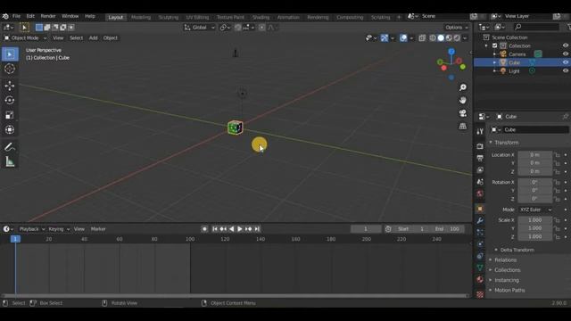Select the Measure tool
Viewport: 571px width, 321px height.
coord(10,161)
